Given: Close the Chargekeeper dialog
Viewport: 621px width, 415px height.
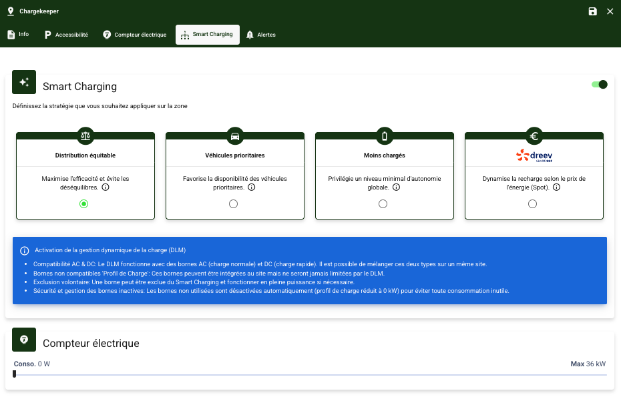Looking at the screenshot, I should 610,11.
